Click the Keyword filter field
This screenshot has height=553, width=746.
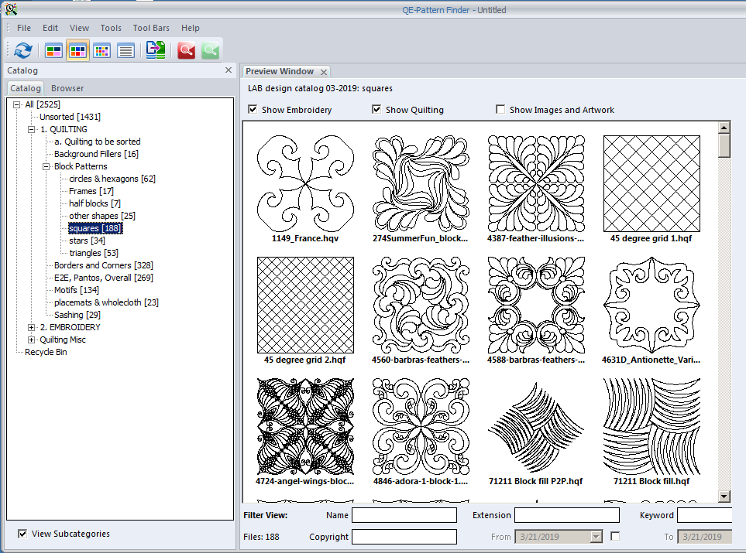coord(704,515)
